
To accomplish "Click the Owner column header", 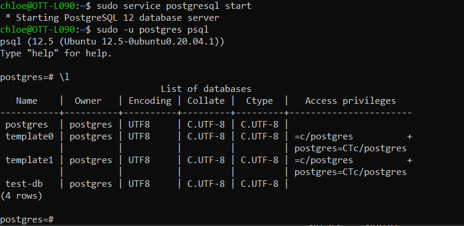I will (x=88, y=101).
